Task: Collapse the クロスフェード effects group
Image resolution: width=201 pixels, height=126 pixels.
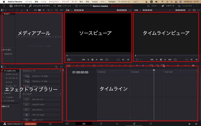Action: (60, 71)
